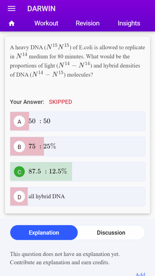Screen dimensions: 155x276
Task: Open the hamburger navigation menu
Action: (x=12, y=9)
